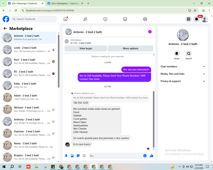213x170 pixels.
Task: Open the Home feed icon
Action: 66,19
